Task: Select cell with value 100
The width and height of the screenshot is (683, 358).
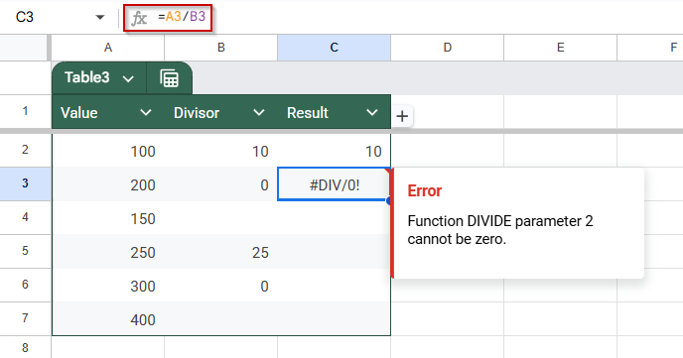Action: coord(108,151)
